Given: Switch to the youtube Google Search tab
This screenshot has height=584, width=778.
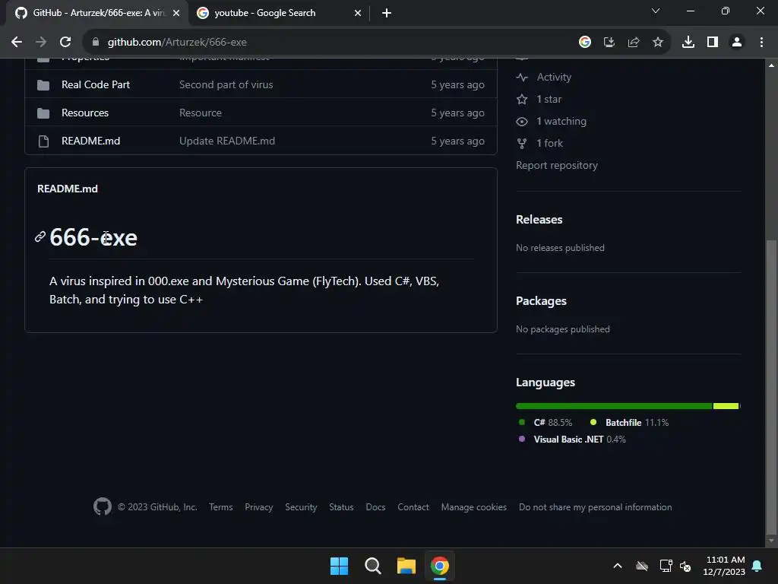Looking at the screenshot, I should [x=279, y=13].
